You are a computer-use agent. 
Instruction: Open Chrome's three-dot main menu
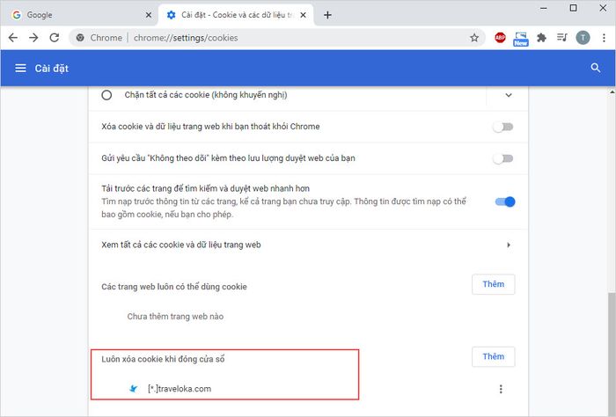[604, 38]
